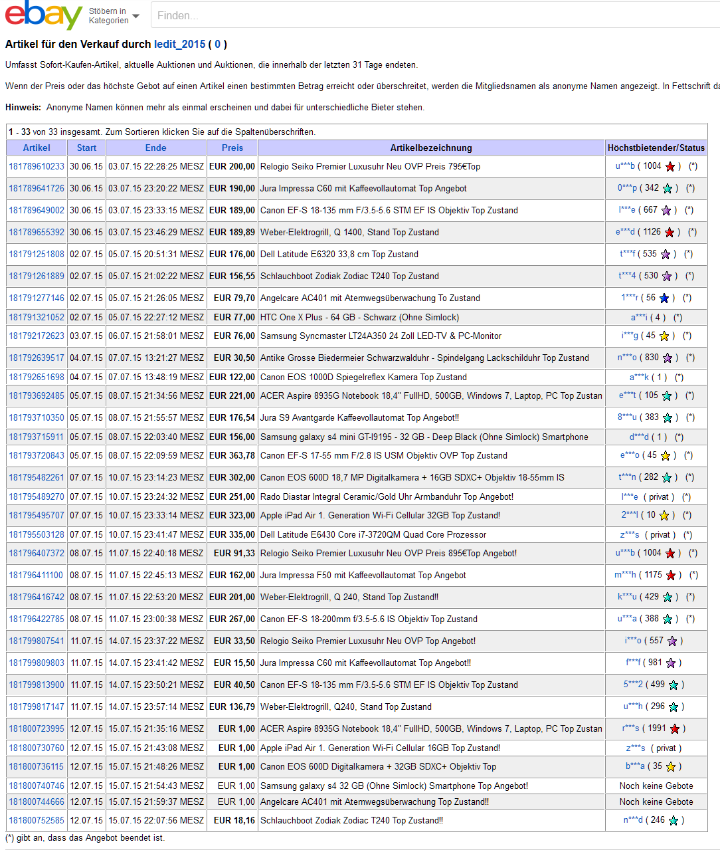Image resolution: width=720 pixels, height=862 pixels.
Task: Open item number 181789641726
Action: (x=37, y=189)
